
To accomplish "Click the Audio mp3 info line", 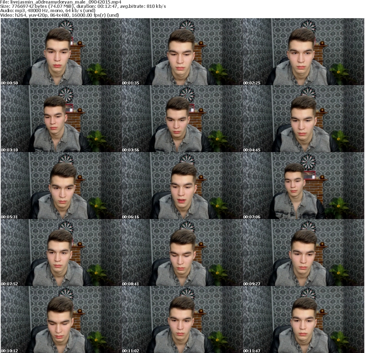I will [x=48, y=11].
